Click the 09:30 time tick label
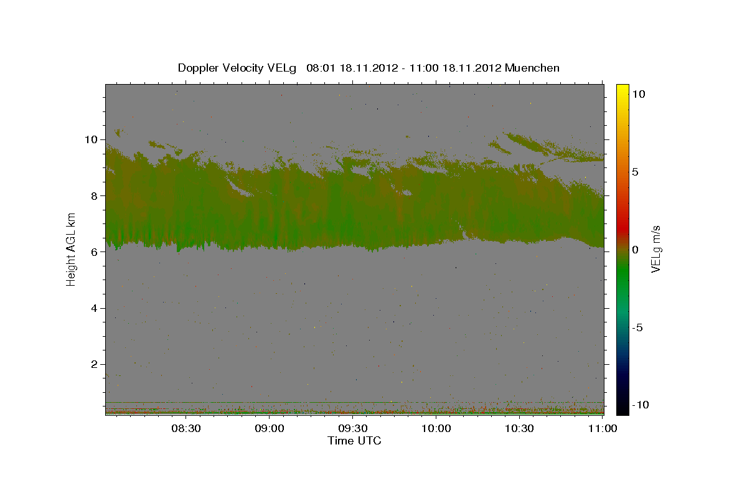This screenshot has height=498, width=747. tap(353, 429)
